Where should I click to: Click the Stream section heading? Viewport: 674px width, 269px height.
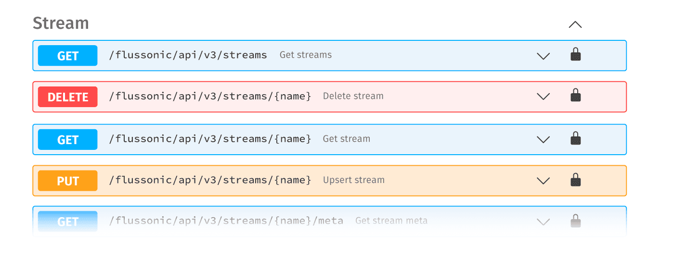tap(61, 23)
